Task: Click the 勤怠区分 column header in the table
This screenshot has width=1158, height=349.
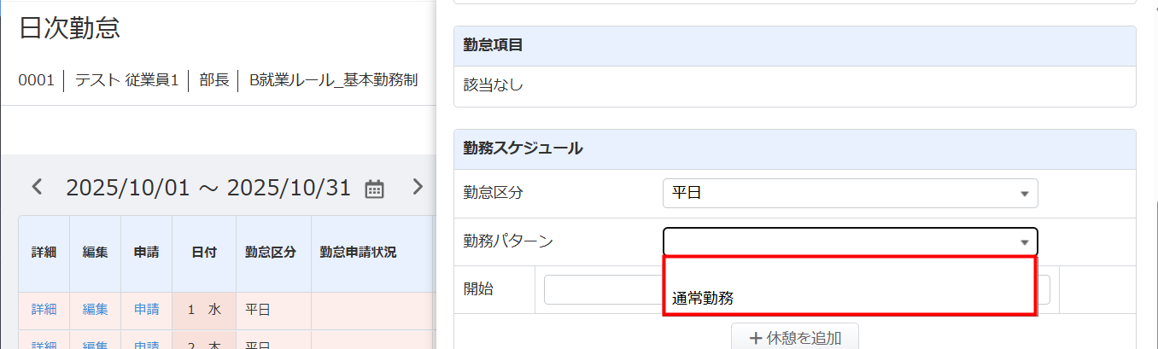Action: (272, 252)
